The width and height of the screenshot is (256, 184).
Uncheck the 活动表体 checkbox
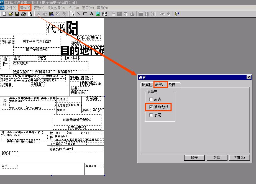click(151, 107)
